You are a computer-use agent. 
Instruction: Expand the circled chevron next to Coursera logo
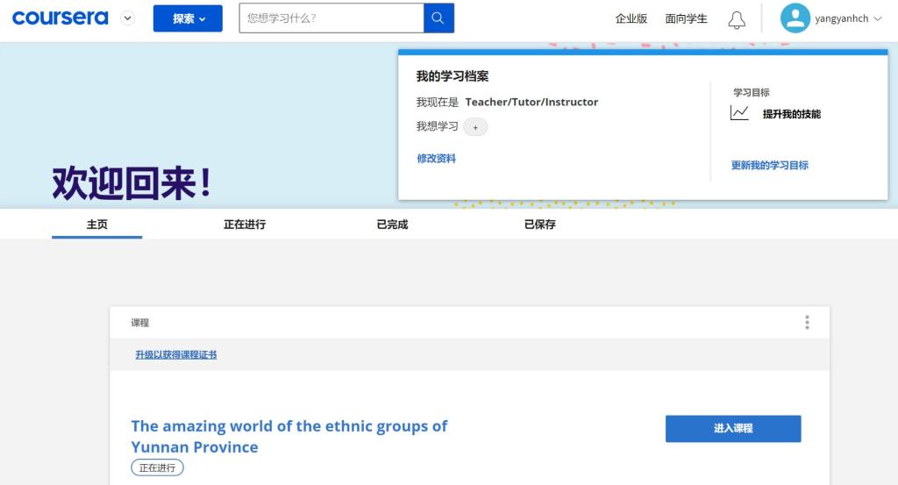tap(128, 18)
